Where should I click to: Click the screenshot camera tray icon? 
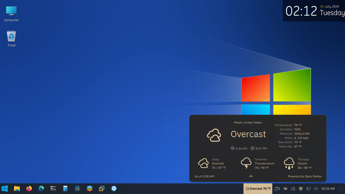[293, 189]
